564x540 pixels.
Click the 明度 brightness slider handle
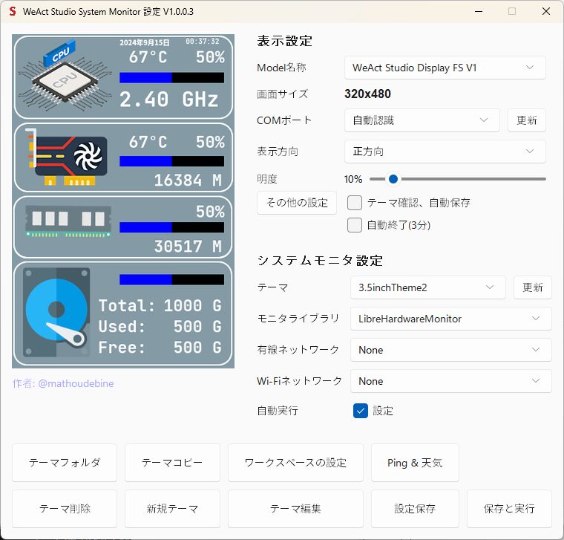pyautogui.click(x=393, y=179)
